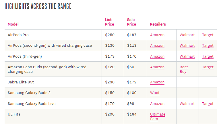Open the Walmart link for AirPods Pro
221x131 pixels.
click(187, 35)
